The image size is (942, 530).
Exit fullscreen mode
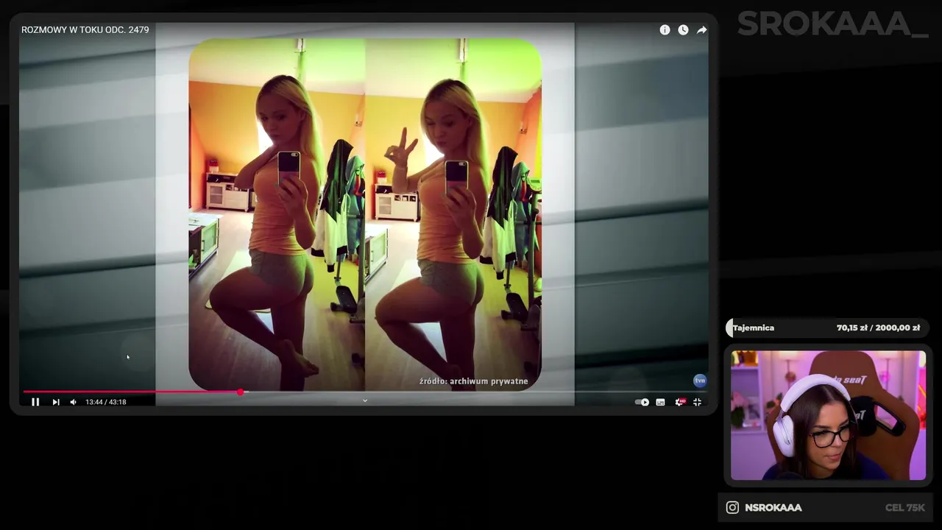[697, 402]
